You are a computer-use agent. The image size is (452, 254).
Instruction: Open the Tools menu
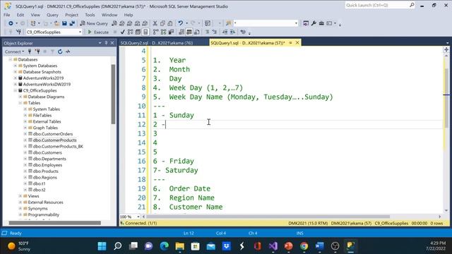(90, 15)
